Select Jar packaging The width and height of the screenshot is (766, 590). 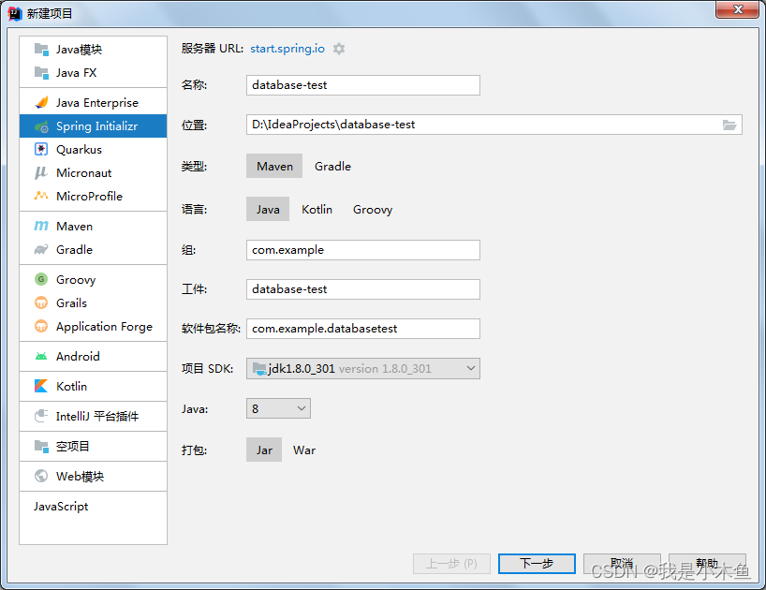pyautogui.click(x=264, y=450)
